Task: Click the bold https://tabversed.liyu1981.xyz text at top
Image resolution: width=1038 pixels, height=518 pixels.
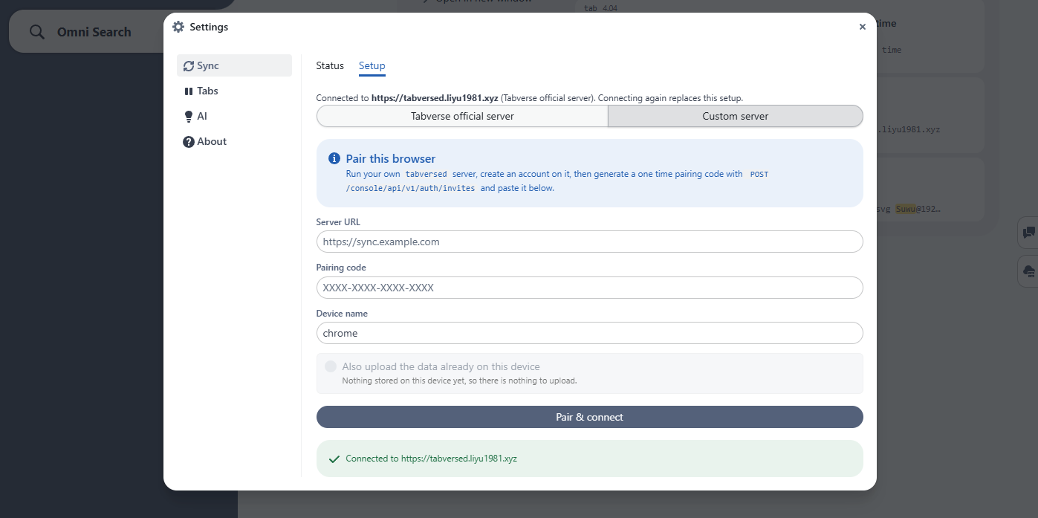Action: click(x=435, y=97)
